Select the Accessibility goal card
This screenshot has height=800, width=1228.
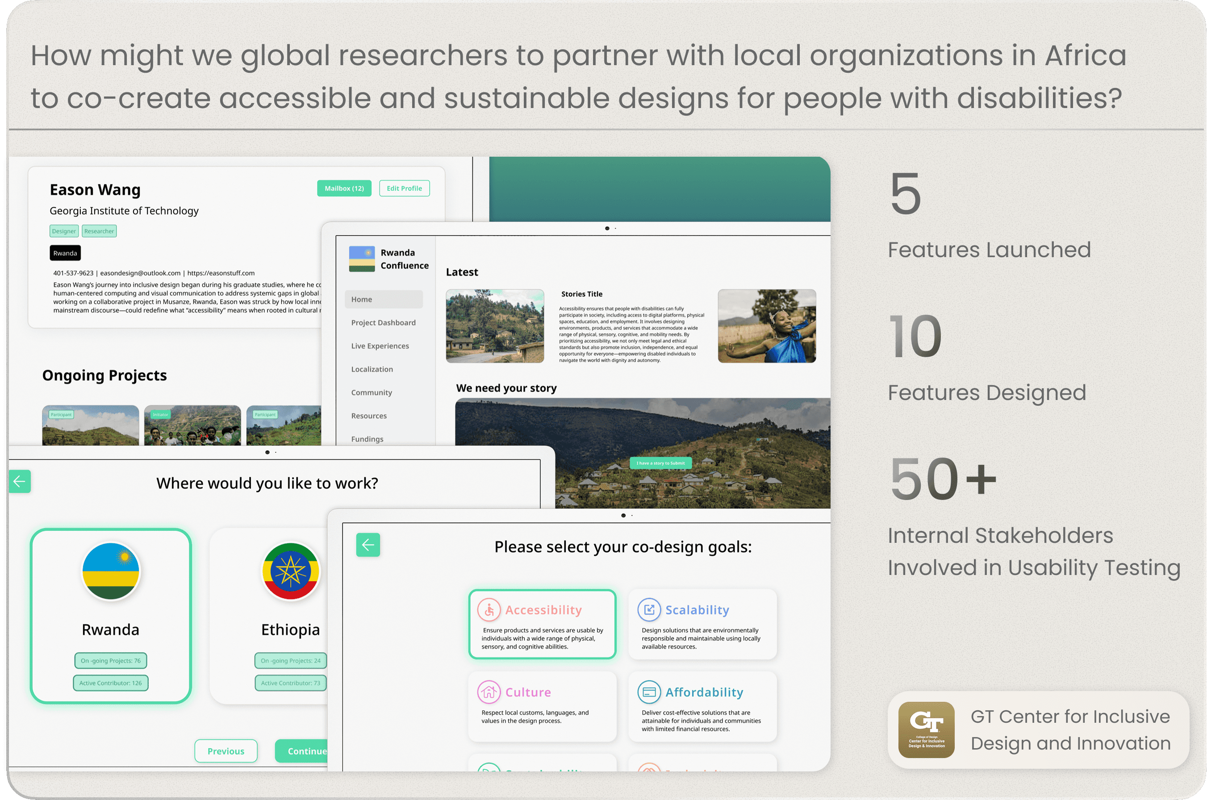(x=542, y=624)
